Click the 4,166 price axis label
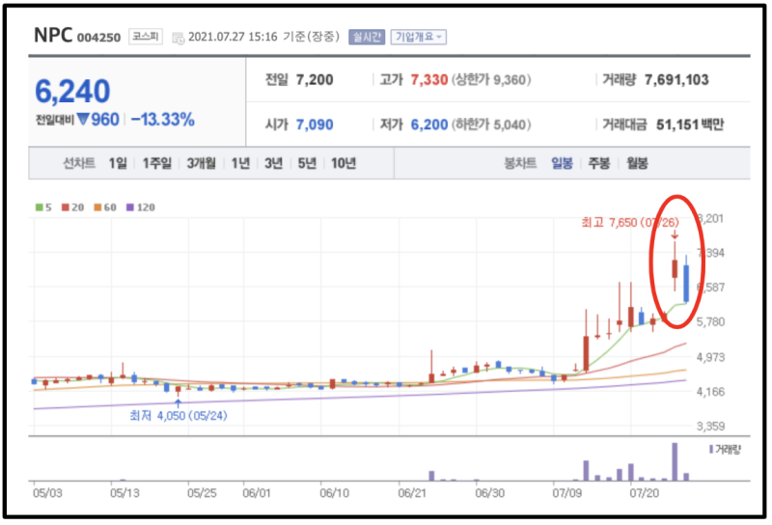 point(710,392)
